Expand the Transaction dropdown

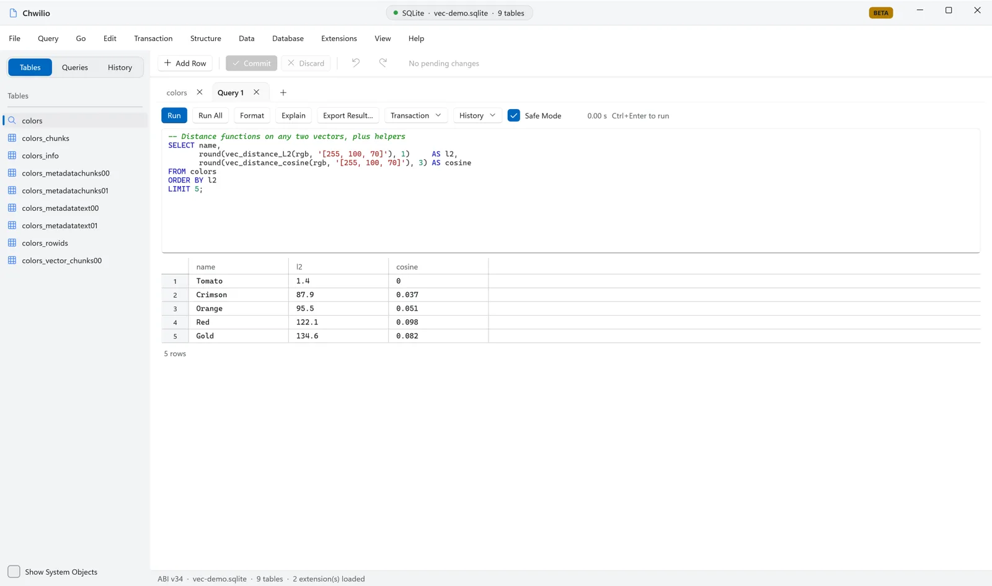(416, 115)
